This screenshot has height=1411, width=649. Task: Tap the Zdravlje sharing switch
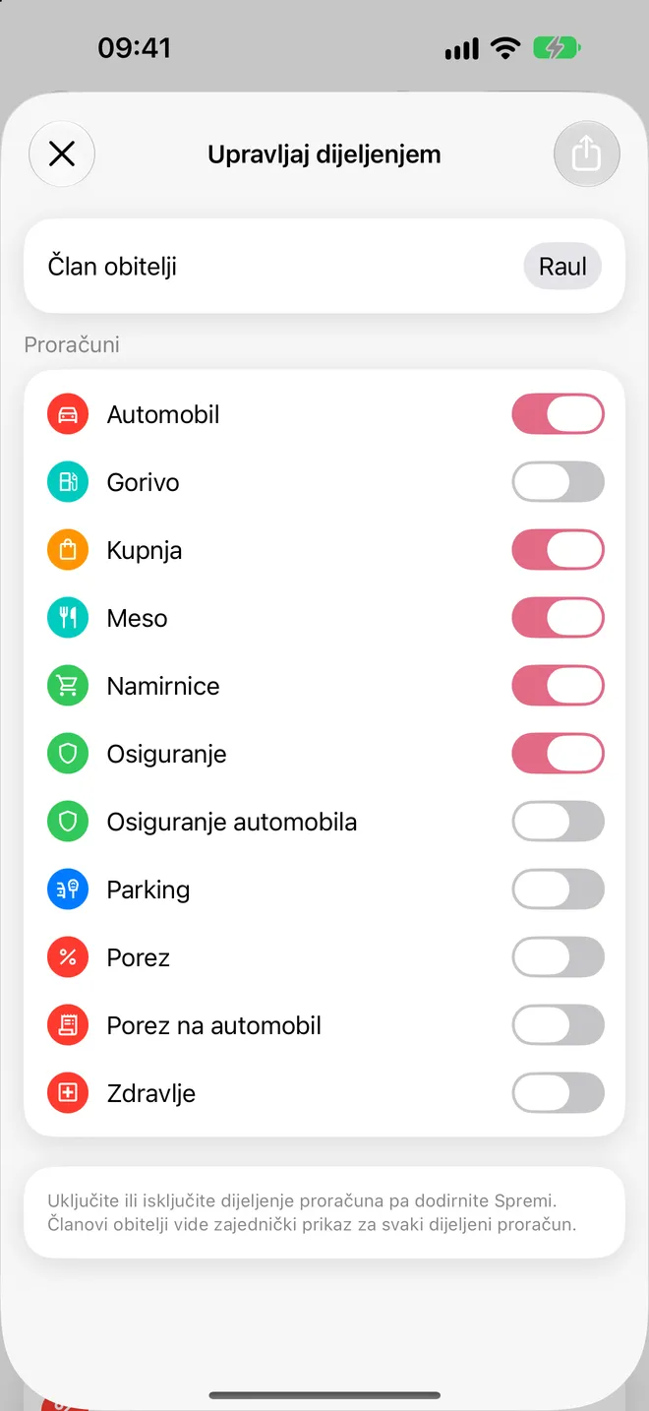pyautogui.click(x=558, y=1093)
